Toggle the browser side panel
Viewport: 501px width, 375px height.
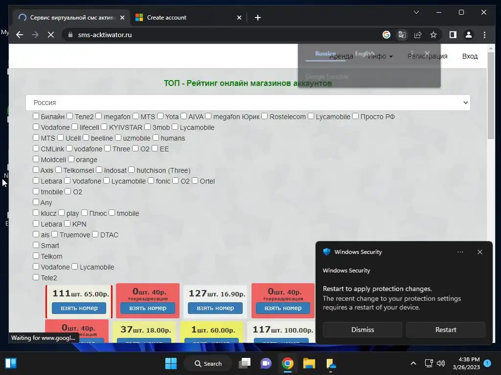453,35
